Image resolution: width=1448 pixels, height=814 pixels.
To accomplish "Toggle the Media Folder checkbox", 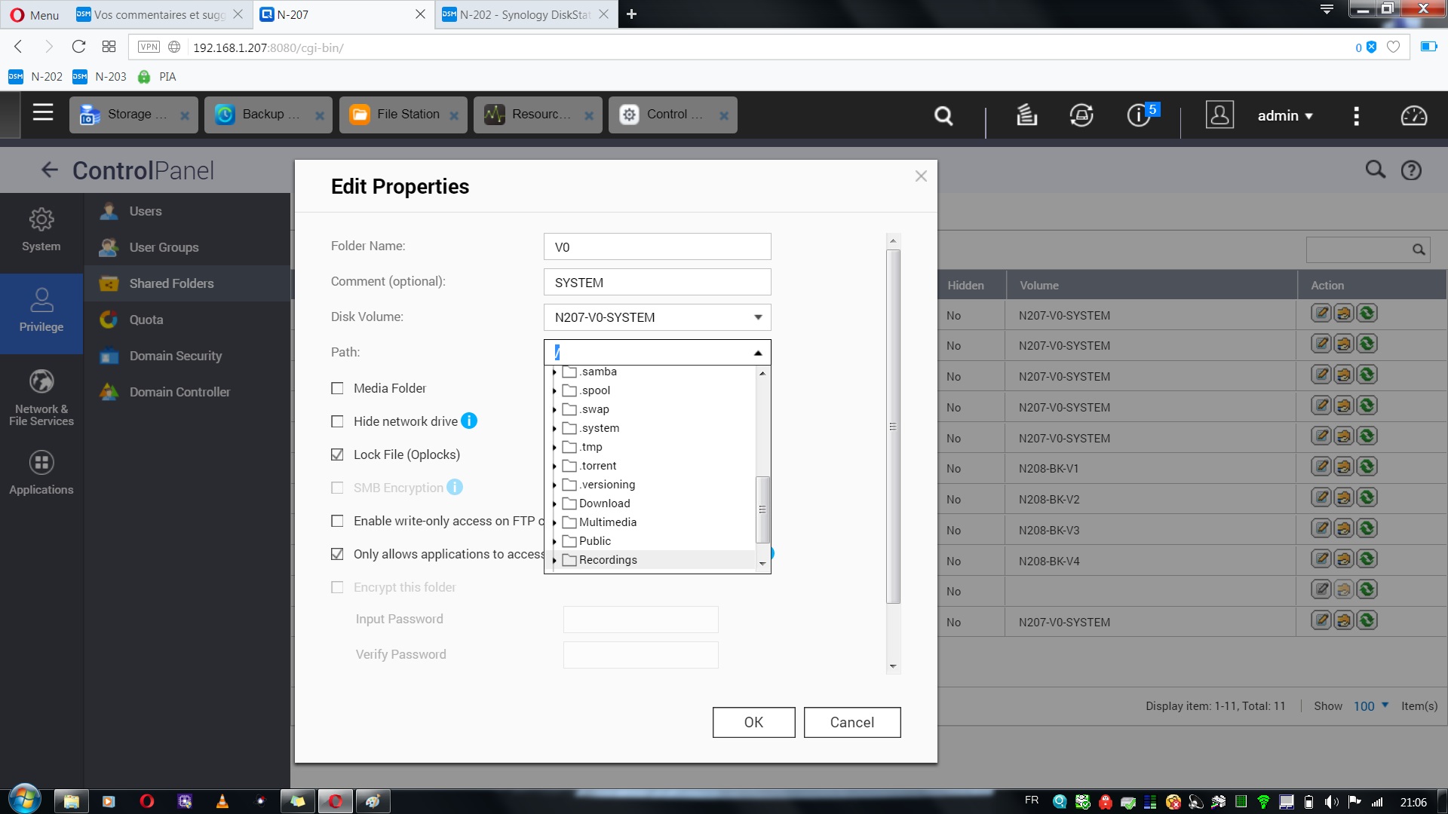I will tap(337, 388).
